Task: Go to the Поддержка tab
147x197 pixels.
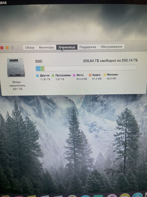Action: [x=88, y=47]
